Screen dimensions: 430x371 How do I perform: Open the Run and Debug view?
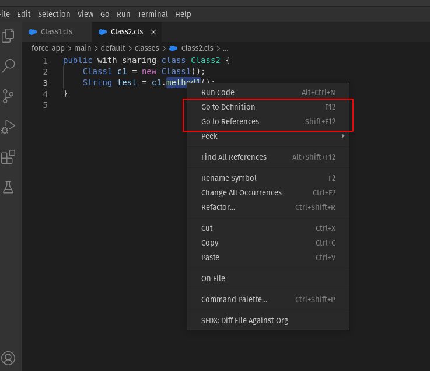[8, 127]
